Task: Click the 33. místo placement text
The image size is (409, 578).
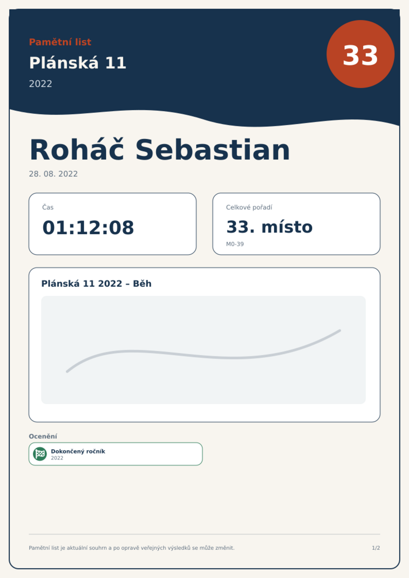Action: click(x=269, y=227)
